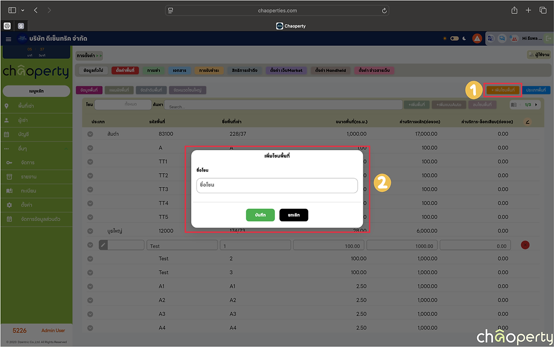This screenshot has width=554, height=347.
Task: Open the บัญชี sidebar menu
Action: 23,134
